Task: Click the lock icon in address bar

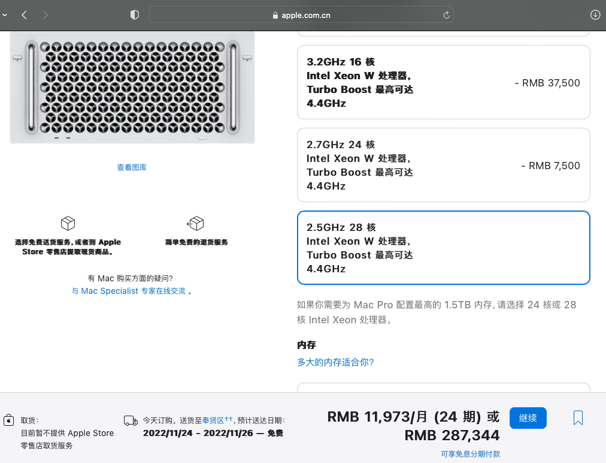Action: [275, 15]
